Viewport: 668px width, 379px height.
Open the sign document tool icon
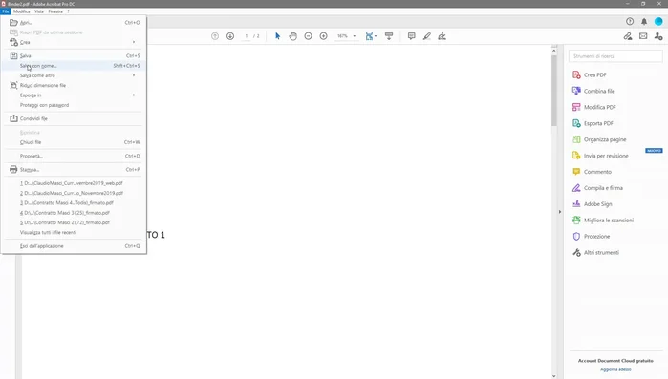tap(442, 36)
